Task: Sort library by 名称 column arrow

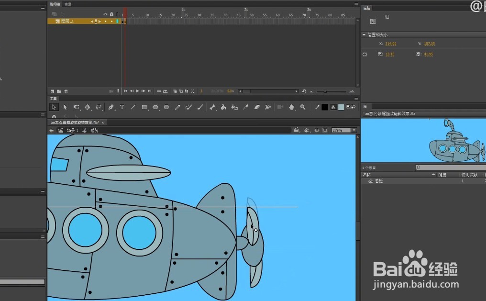Action: coord(433,175)
